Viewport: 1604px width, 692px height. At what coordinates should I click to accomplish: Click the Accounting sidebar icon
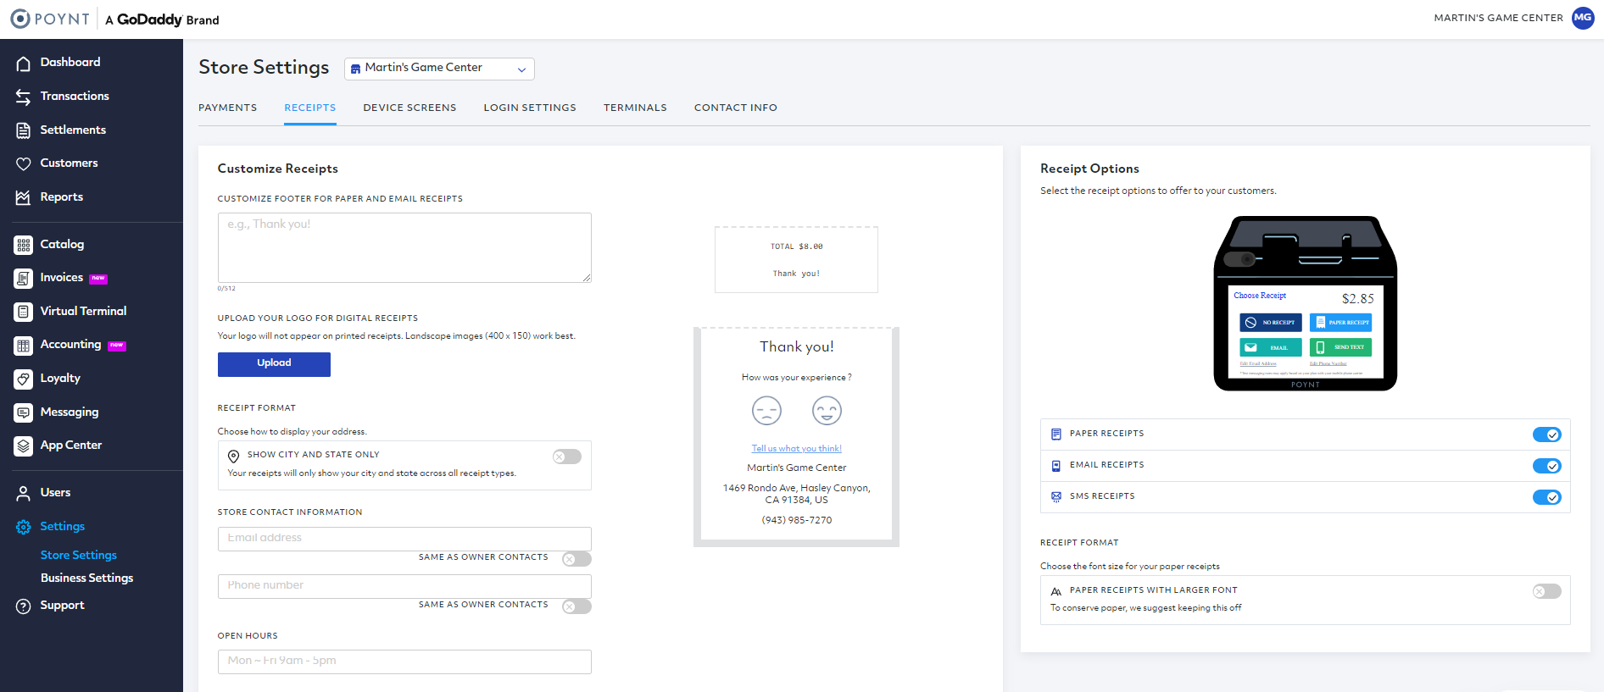click(24, 346)
